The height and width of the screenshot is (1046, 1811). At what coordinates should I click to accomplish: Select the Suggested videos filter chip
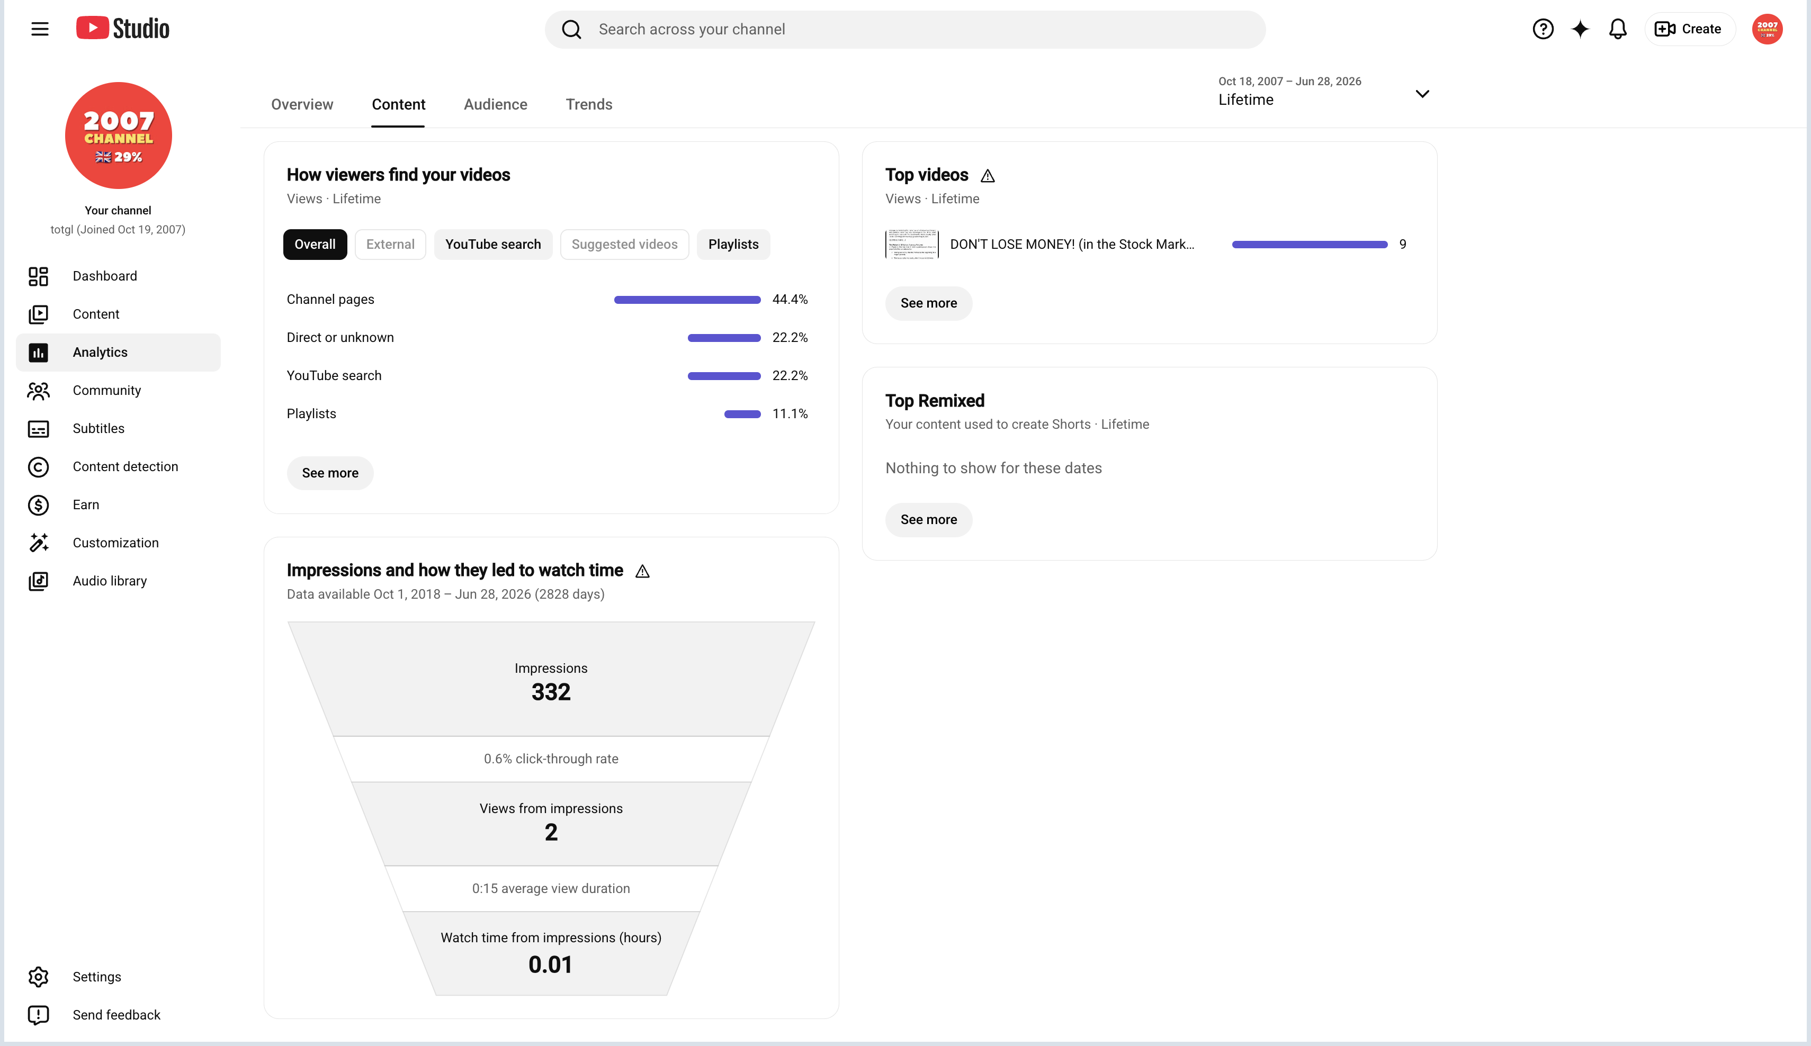[624, 244]
